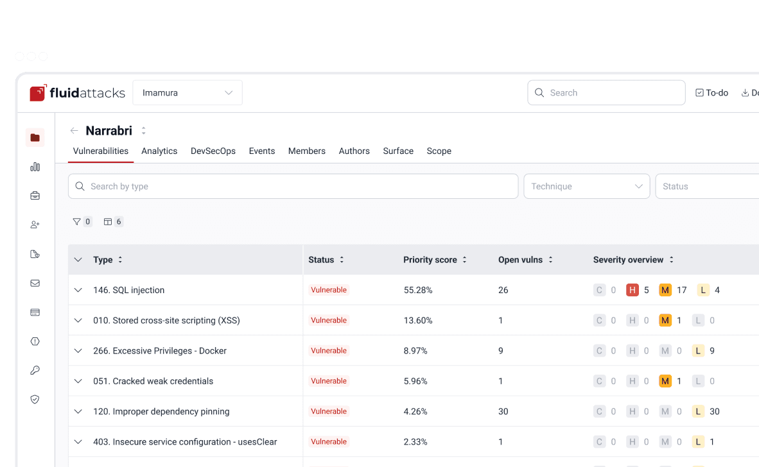Focus the Search by type field
The image size is (759, 467).
click(x=293, y=186)
